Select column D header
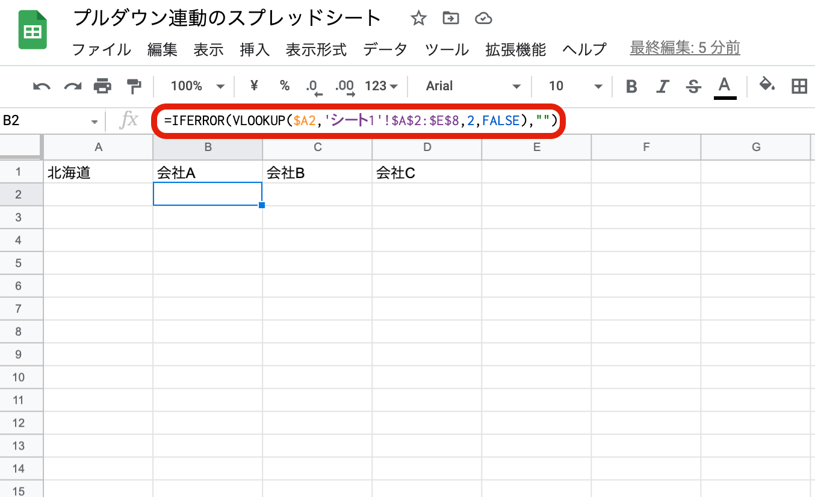 [x=427, y=147]
